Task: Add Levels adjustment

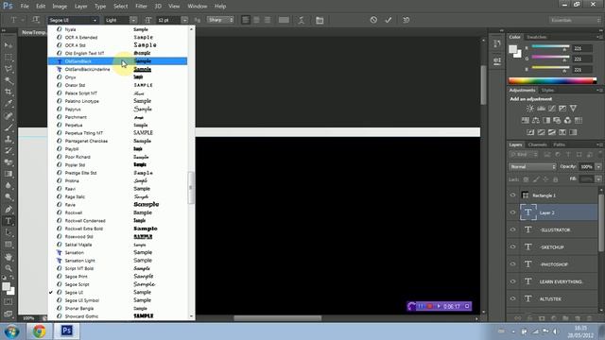Action: pyautogui.click(x=542, y=109)
